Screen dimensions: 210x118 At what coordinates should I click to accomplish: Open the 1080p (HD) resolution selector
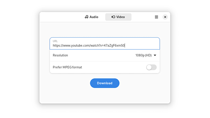[x=144, y=55]
